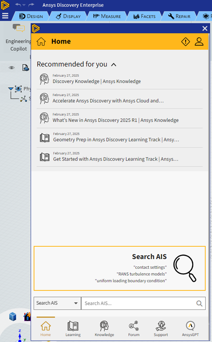Open the user profile account icon
Viewport: 212px width, 342px height.
click(199, 42)
